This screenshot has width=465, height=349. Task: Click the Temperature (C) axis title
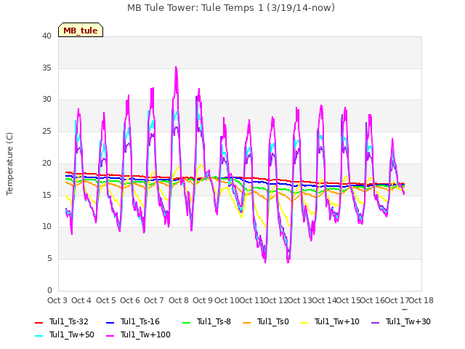[x=9, y=164]
